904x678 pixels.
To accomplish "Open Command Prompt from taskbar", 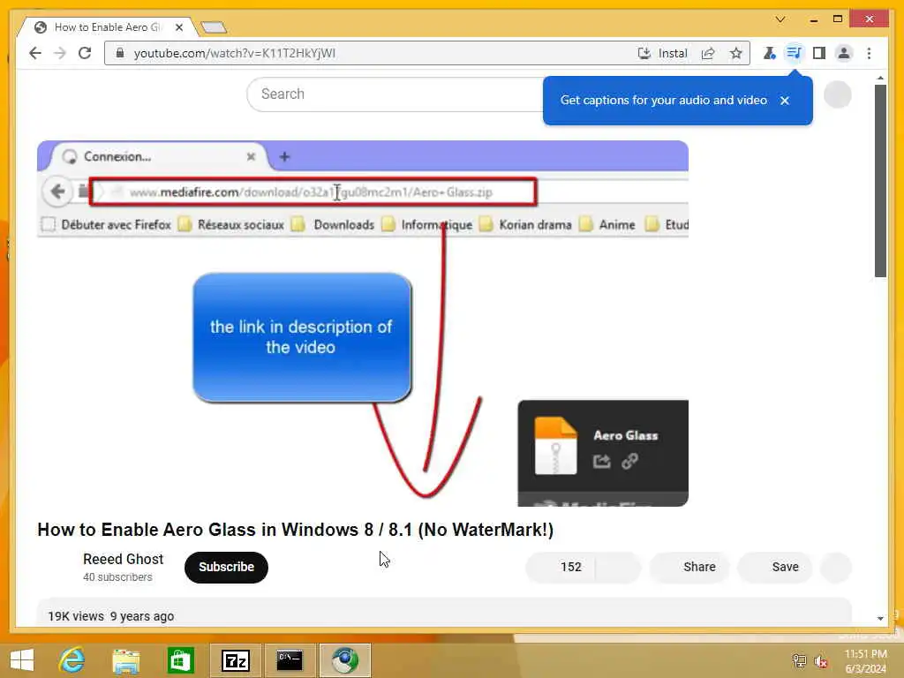I will [x=290, y=660].
